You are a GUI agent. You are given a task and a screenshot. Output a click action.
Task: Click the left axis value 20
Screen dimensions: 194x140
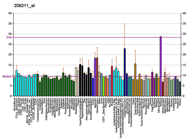tap(10, 55)
